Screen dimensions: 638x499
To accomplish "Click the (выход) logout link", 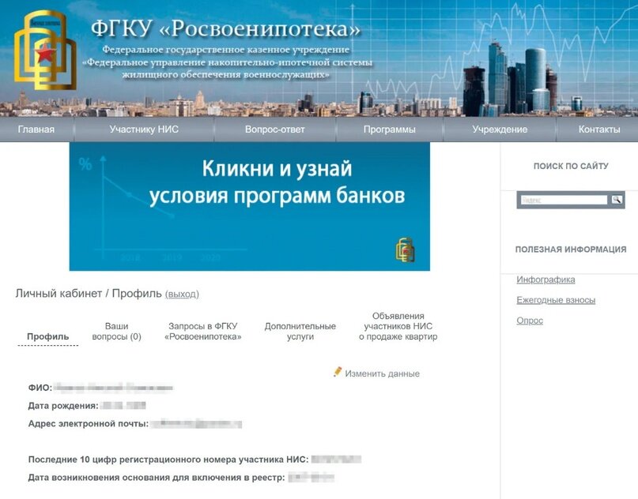I will (x=182, y=294).
